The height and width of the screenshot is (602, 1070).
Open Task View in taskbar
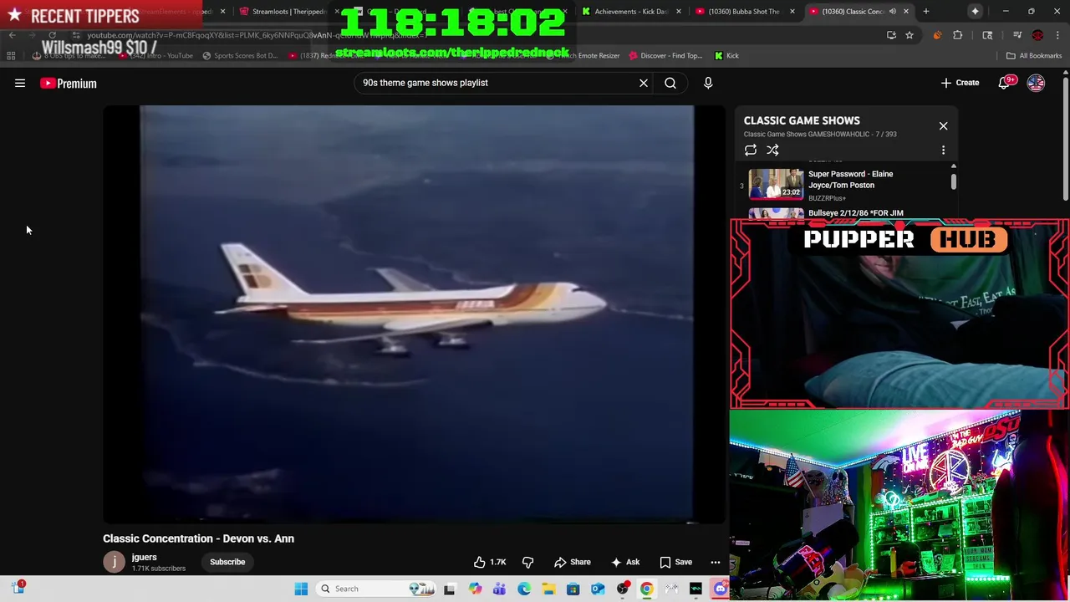tap(450, 589)
